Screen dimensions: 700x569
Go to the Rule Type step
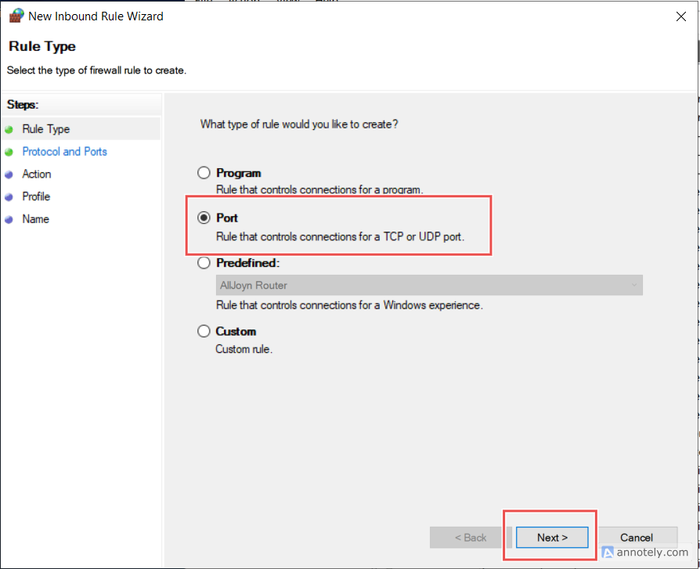coord(46,129)
